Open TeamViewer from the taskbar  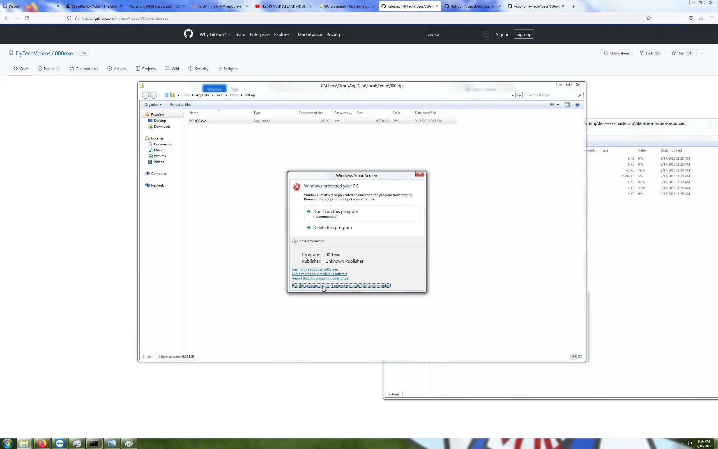(x=60, y=443)
